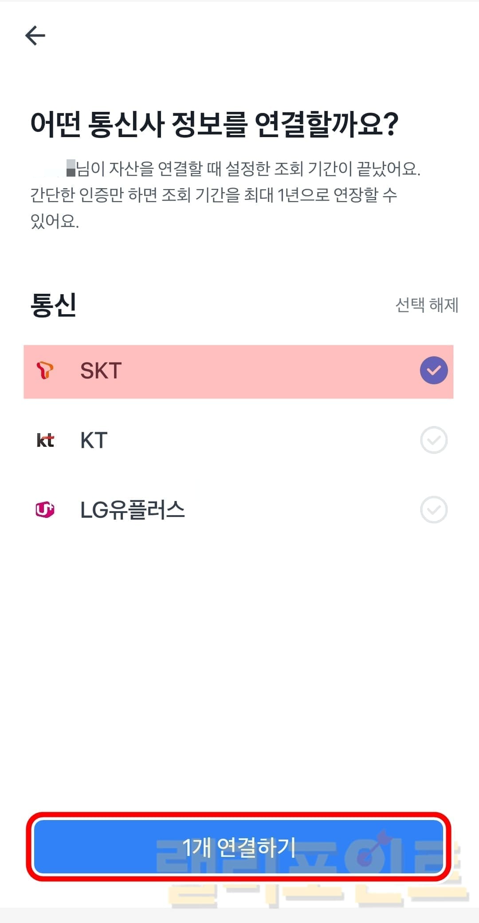
Task: Uncheck the SKT purple checkmark
Action: click(433, 371)
